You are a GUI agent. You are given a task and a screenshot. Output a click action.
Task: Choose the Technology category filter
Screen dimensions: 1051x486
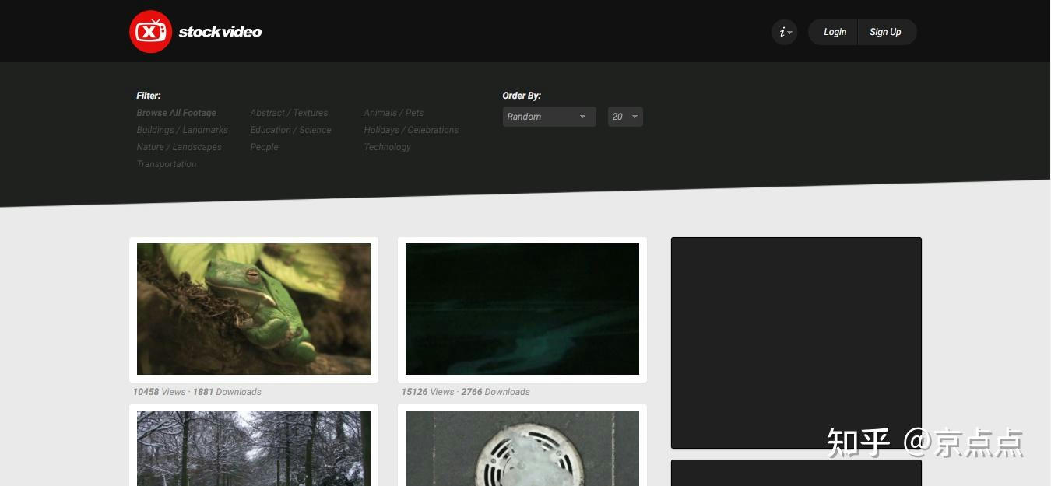coord(387,147)
